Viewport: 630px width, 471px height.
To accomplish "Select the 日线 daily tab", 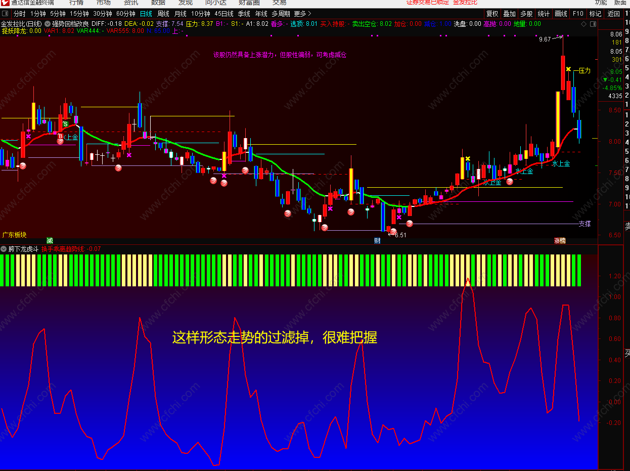I will [x=146, y=14].
